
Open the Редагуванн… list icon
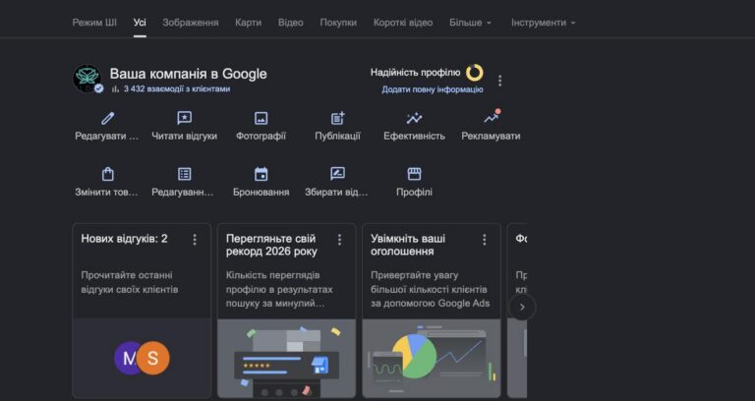(x=185, y=174)
